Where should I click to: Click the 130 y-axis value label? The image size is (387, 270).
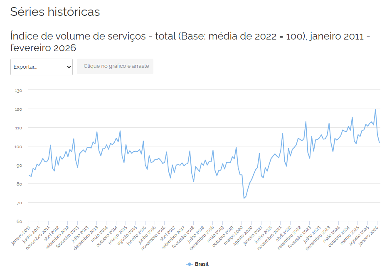click(x=18, y=90)
